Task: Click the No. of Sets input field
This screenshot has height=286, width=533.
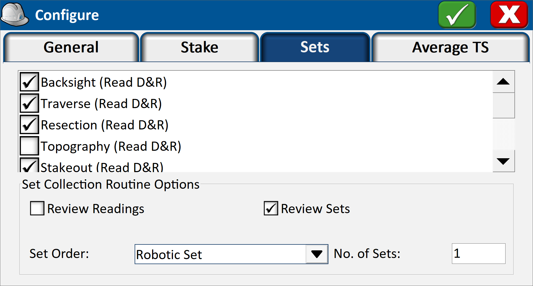Action: coord(479,254)
